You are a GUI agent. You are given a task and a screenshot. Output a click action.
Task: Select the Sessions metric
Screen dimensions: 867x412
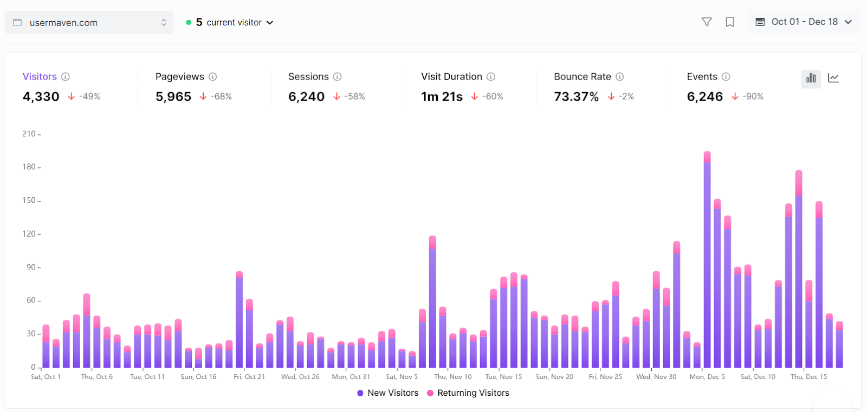click(x=326, y=87)
